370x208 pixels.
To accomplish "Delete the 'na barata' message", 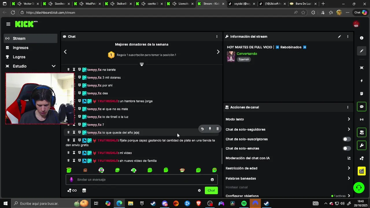I will [x=69, y=70].
